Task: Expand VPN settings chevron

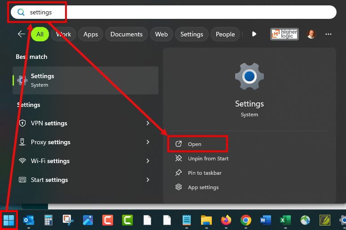Action: tap(148, 123)
